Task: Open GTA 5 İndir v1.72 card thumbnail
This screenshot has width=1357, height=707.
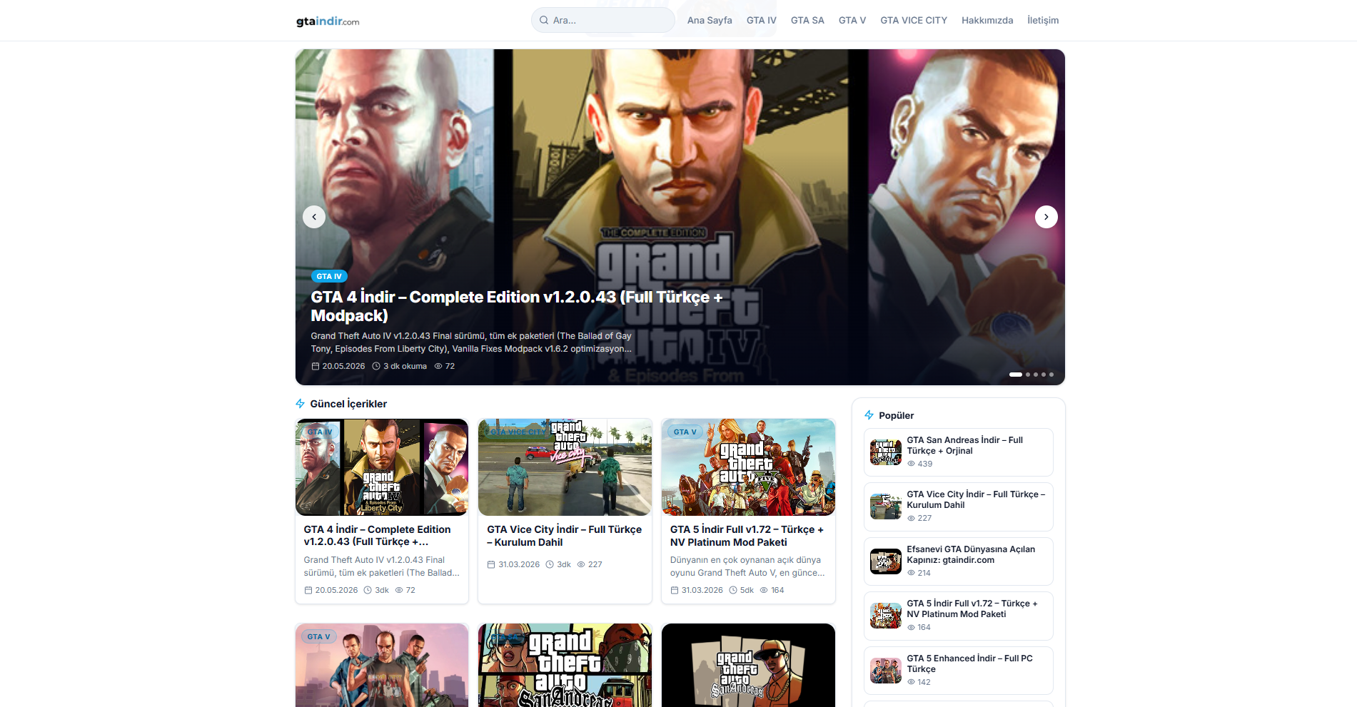Action: pos(748,467)
